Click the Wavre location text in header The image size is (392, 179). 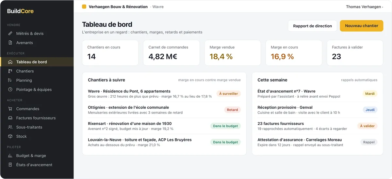tap(158, 7)
